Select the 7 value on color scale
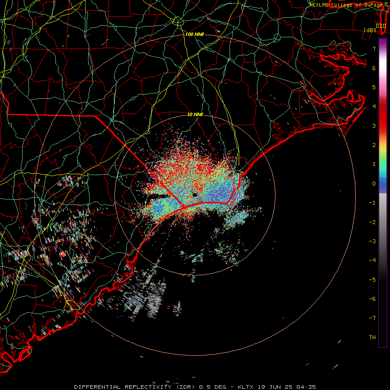The width and height of the screenshot is (390, 390). (x=374, y=49)
